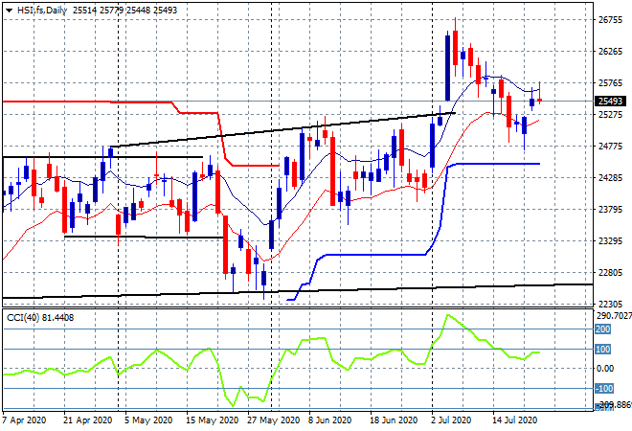Select the upper ascending black trendline
Image resolution: width=632 pixels, height=431 pixels.
click(282, 130)
